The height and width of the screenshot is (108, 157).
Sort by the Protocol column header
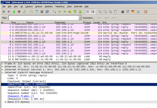(x=88, y=22)
